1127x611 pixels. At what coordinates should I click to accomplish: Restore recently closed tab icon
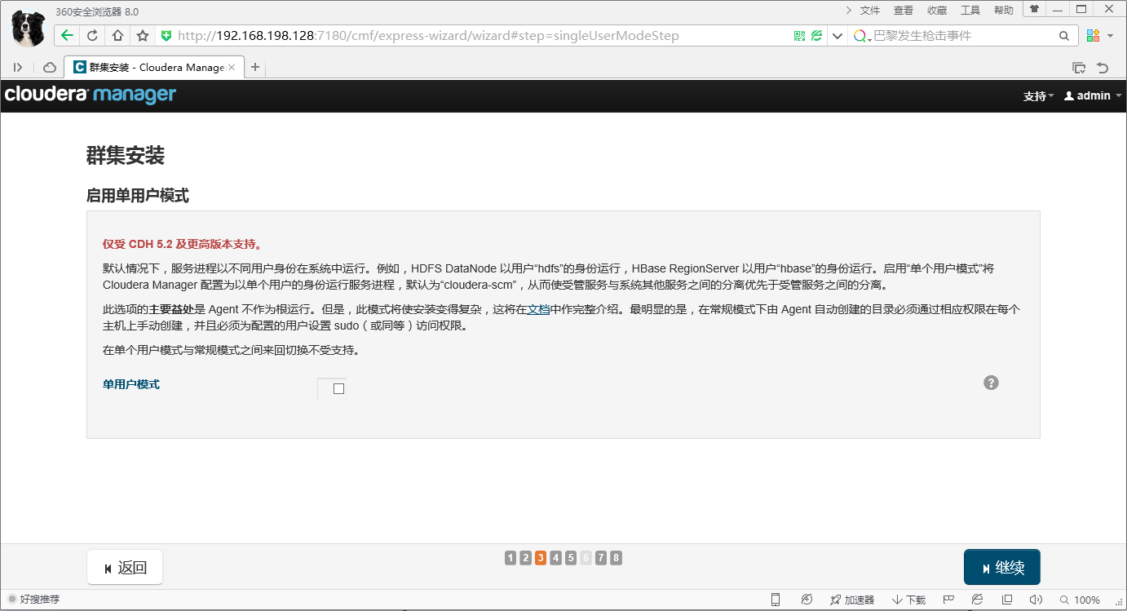(1103, 67)
